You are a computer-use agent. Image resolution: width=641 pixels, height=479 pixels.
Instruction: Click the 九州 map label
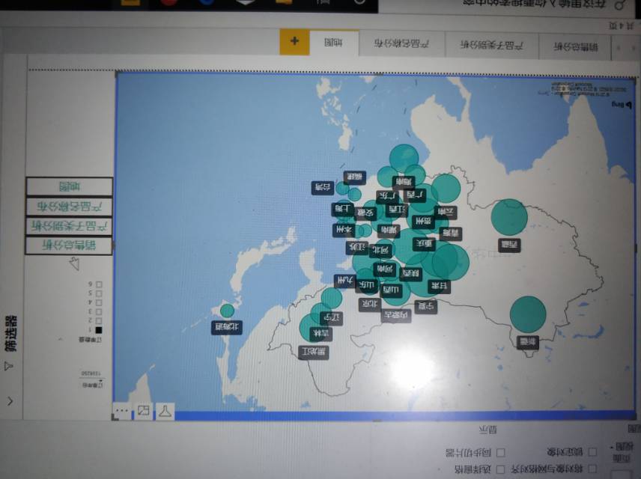pyautogui.click(x=345, y=281)
